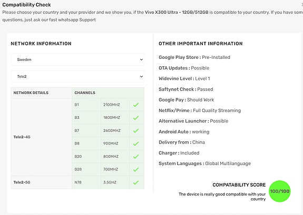This screenshot has width=303, height=215.
Task: Select the Tele2-5G network row label
Action: click(x=22, y=182)
